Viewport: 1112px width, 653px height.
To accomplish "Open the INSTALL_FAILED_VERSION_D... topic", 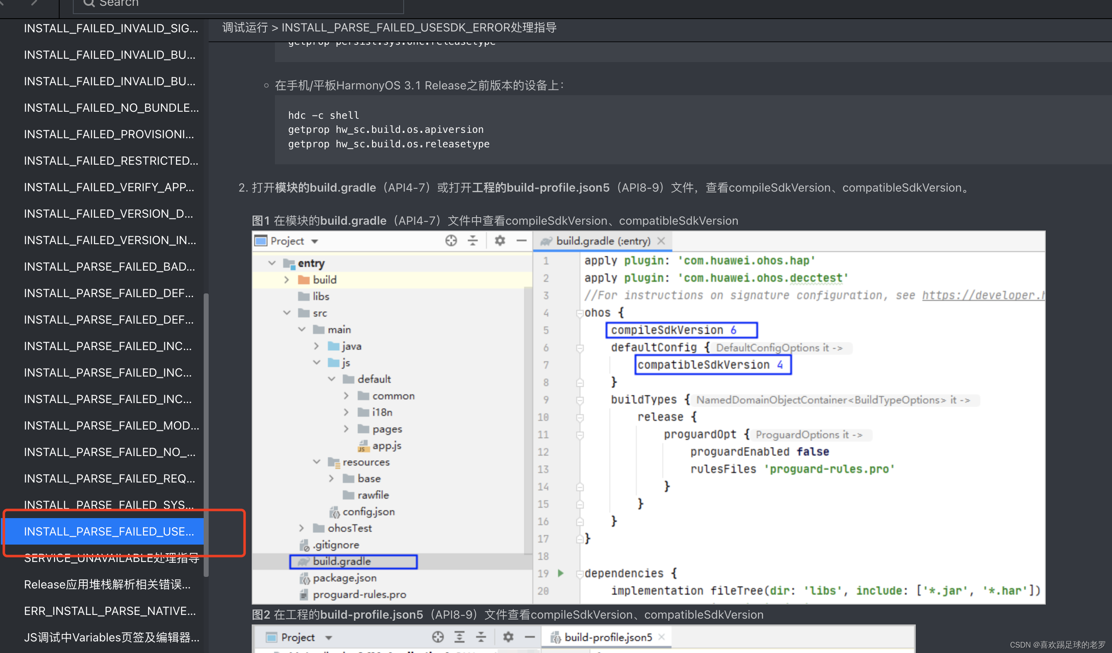I will coord(108,214).
